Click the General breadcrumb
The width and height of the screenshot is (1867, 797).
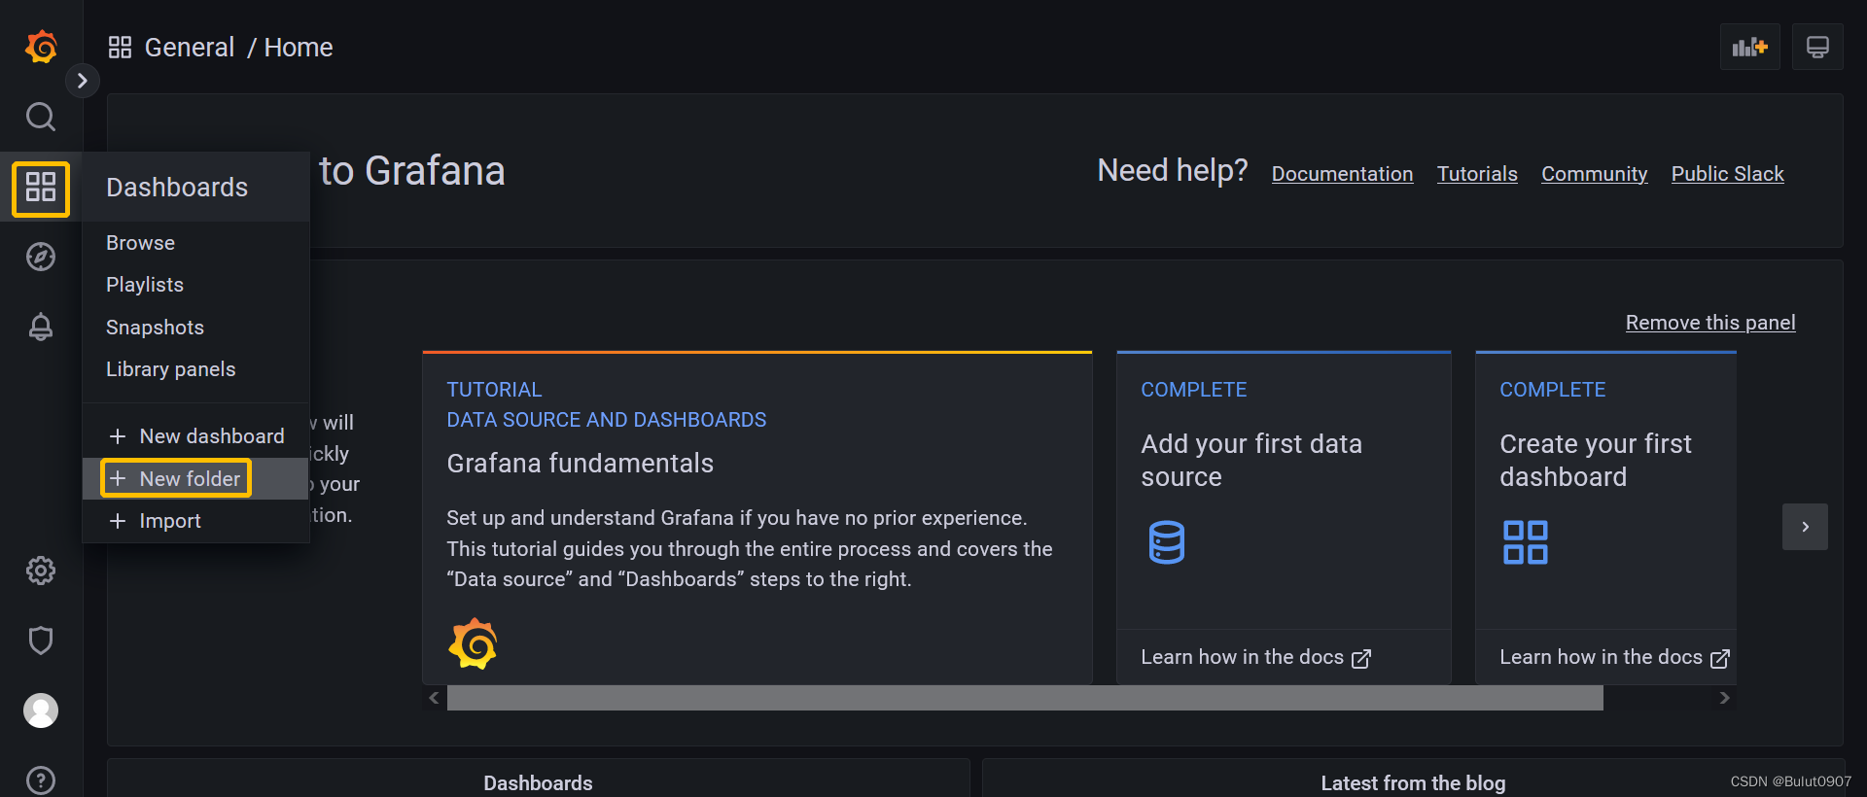point(190,48)
